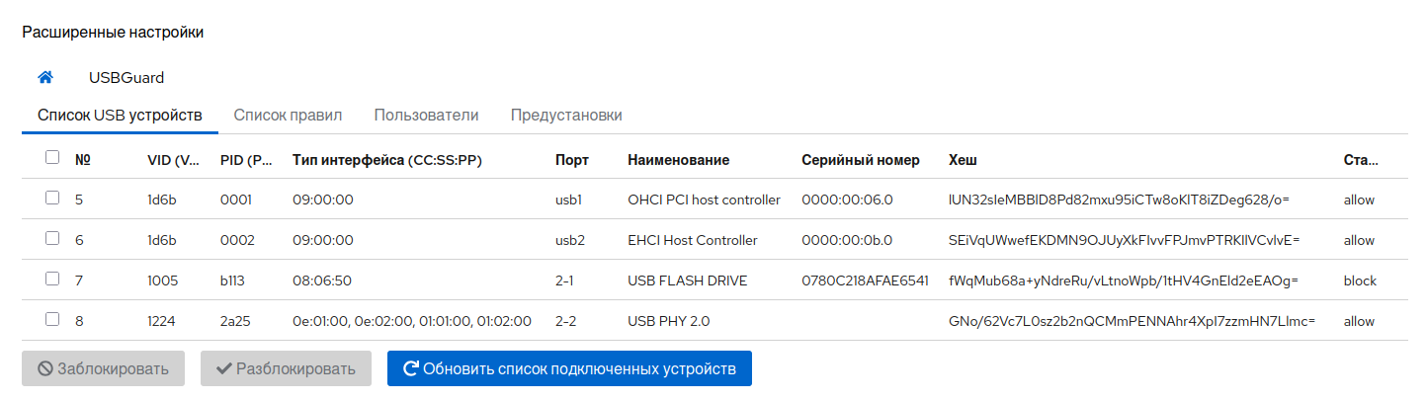Screen dimensions: 1427x401
Task: Click the Серийный номер column header
Action: (860, 160)
